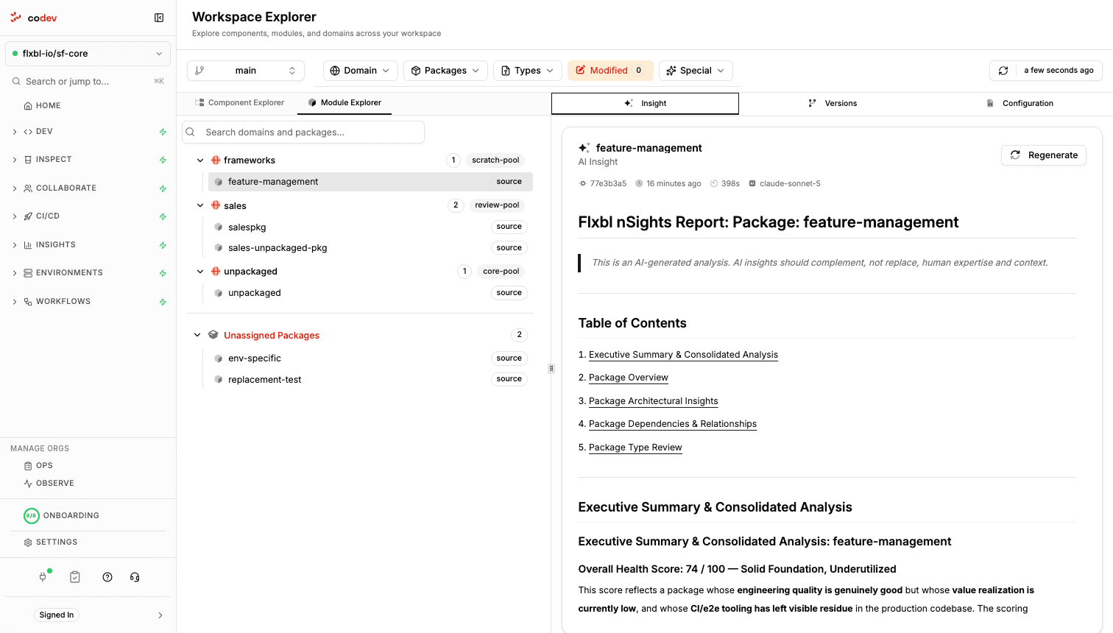Switch to Component Explorer tab
This screenshot has height=633, width=1113.
239,103
